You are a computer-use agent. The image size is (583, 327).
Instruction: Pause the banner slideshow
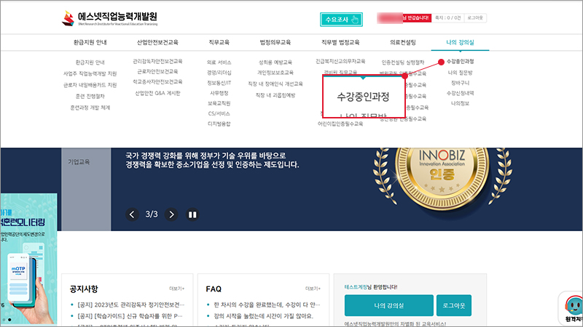point(192,214)
